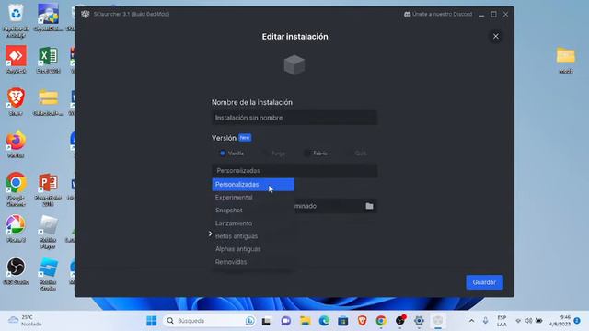Open the Windows Start menu
Image resolution: width=589 pixels, height=331 pixels.
coord(152,321)
